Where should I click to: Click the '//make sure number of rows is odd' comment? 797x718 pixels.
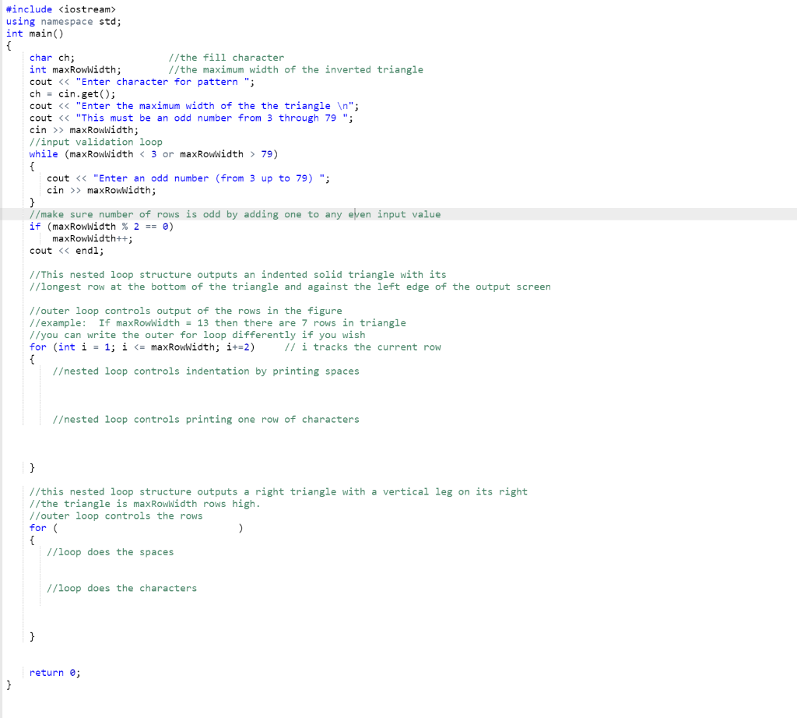coord(235,215)
